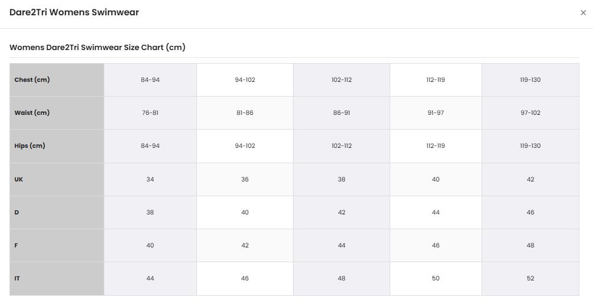The width and height of the screenshot is (593, 304).
Task: Close the Dare2Tri Womens Swimwear dialog
Action: point(583,13)
